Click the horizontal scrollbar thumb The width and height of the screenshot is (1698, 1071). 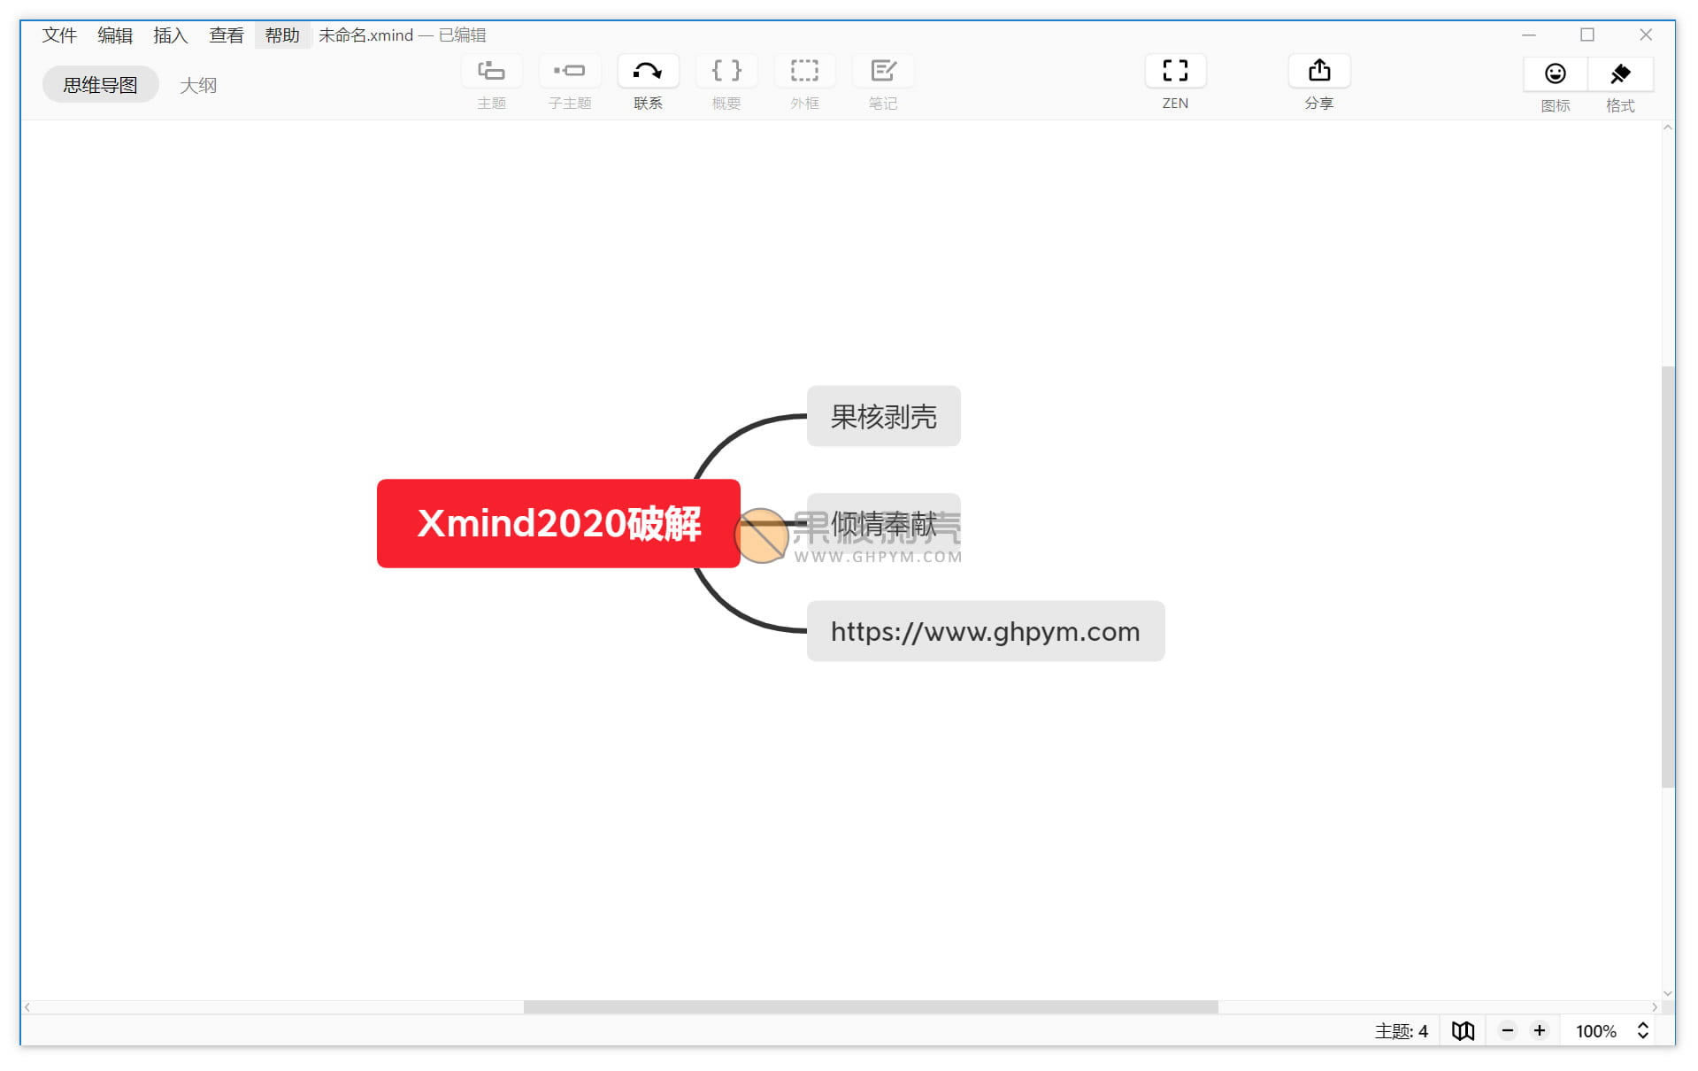pyautogui.click(x=871, y=1007)
